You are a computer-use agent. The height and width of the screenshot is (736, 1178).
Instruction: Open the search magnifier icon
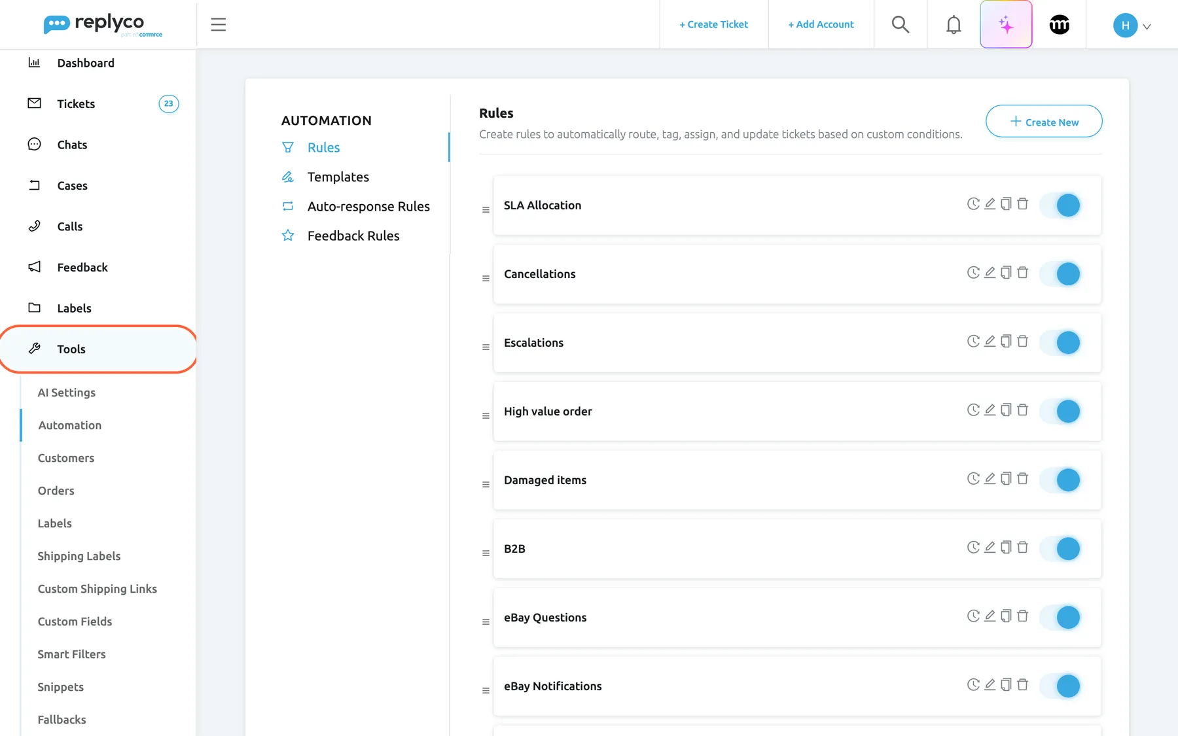(901, 24)
